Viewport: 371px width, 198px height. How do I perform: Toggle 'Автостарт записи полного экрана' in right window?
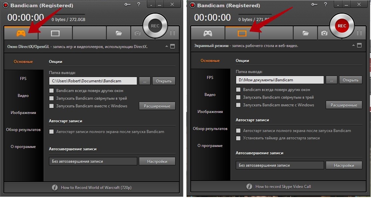[238, 131]
